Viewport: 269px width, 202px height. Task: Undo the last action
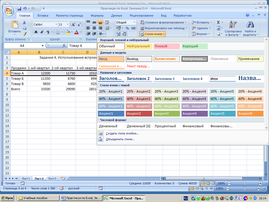click(x=25, y=8)
